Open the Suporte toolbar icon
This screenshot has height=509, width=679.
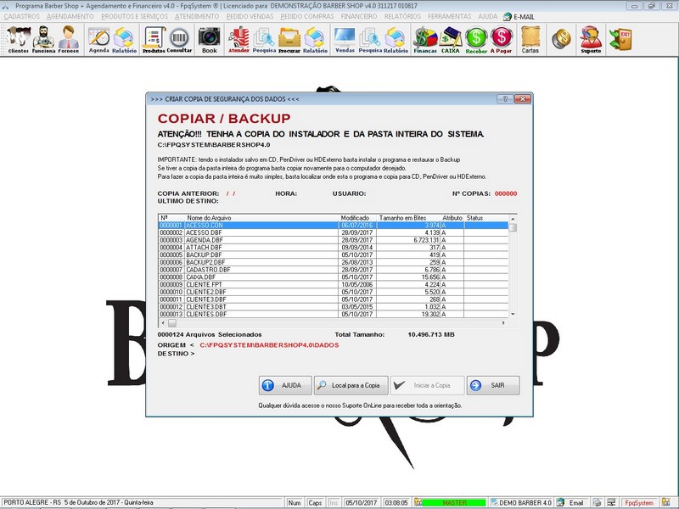point(591,39)
